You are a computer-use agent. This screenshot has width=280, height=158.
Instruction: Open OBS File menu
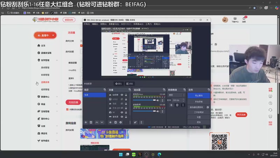(x=86, y=24)
